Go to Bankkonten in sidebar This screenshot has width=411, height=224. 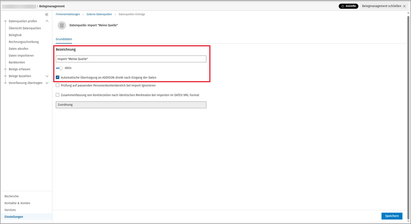click(17, 62)
